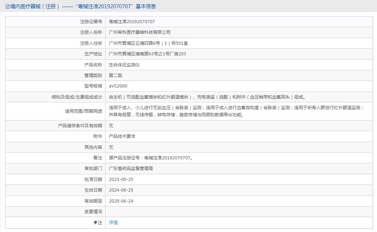Click the 注册证编号 field label

tap(91, 22)
